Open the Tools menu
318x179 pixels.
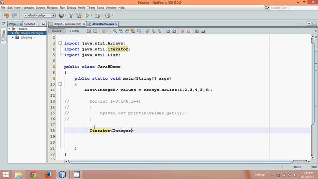100,8
